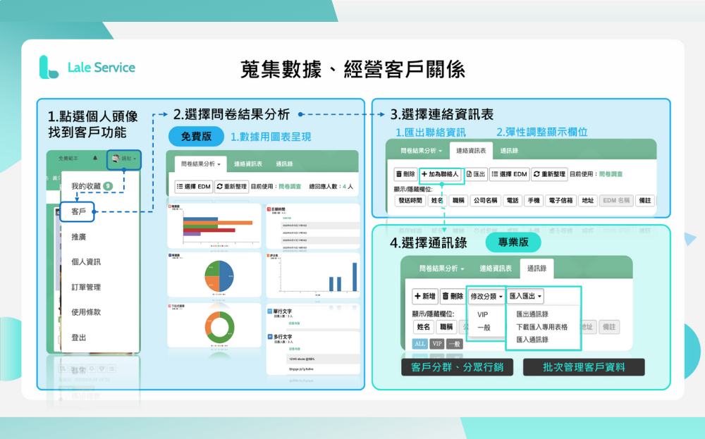Click 選擇 EDM button in step 2 panel
Image resolution: width=705 pixels, height=439 pixels.
(x=194, y=187)
